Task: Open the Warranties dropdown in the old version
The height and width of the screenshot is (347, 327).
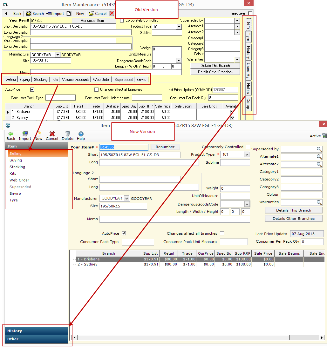Action: (237, 60)
